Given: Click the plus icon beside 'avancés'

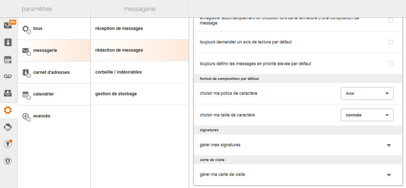Looking at the screenshot, I should (x=26, y=117).
